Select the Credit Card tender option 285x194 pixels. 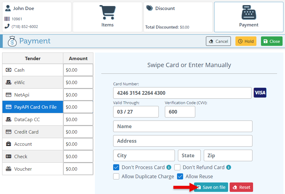pos(33,132)
